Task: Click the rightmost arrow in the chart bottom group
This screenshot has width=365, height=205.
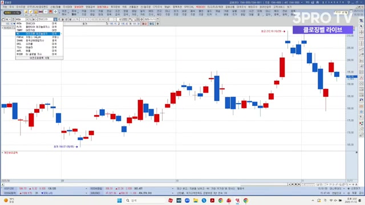Action: 299,184
